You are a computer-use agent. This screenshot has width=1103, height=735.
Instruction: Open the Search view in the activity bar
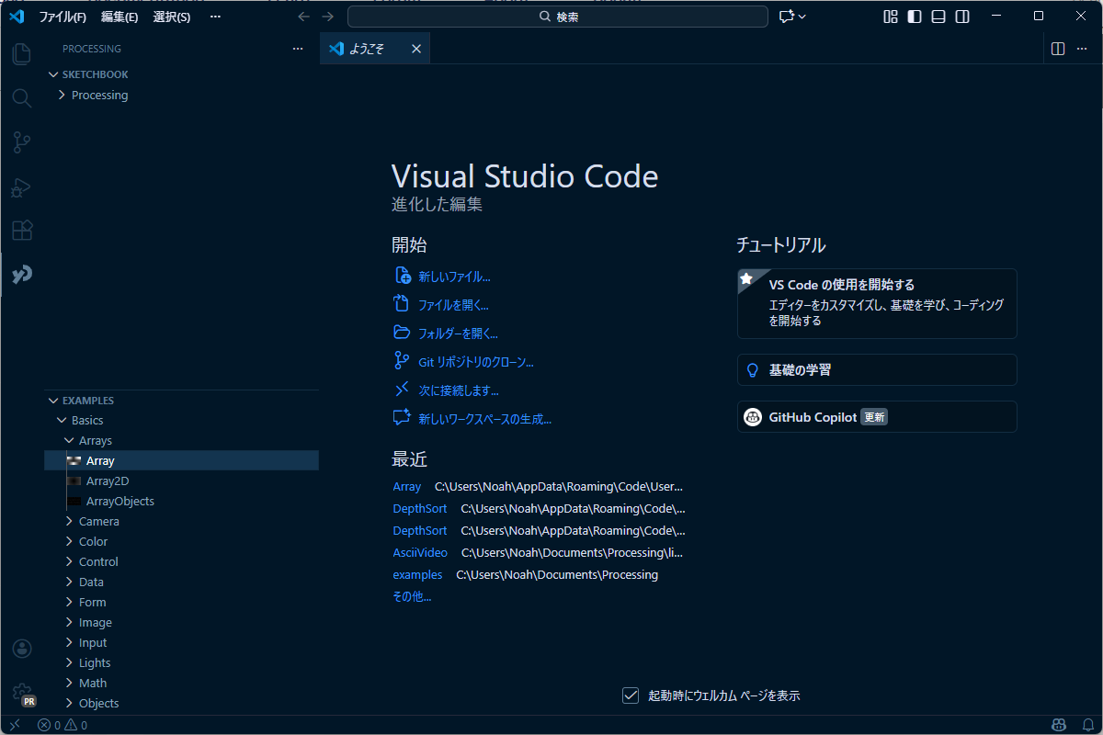click(22, 98)
